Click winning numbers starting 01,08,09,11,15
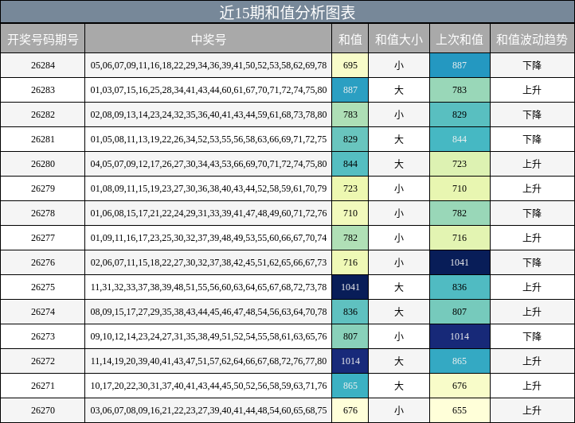Viewport: 575px width, 423px height. click(x=209, y=188)
